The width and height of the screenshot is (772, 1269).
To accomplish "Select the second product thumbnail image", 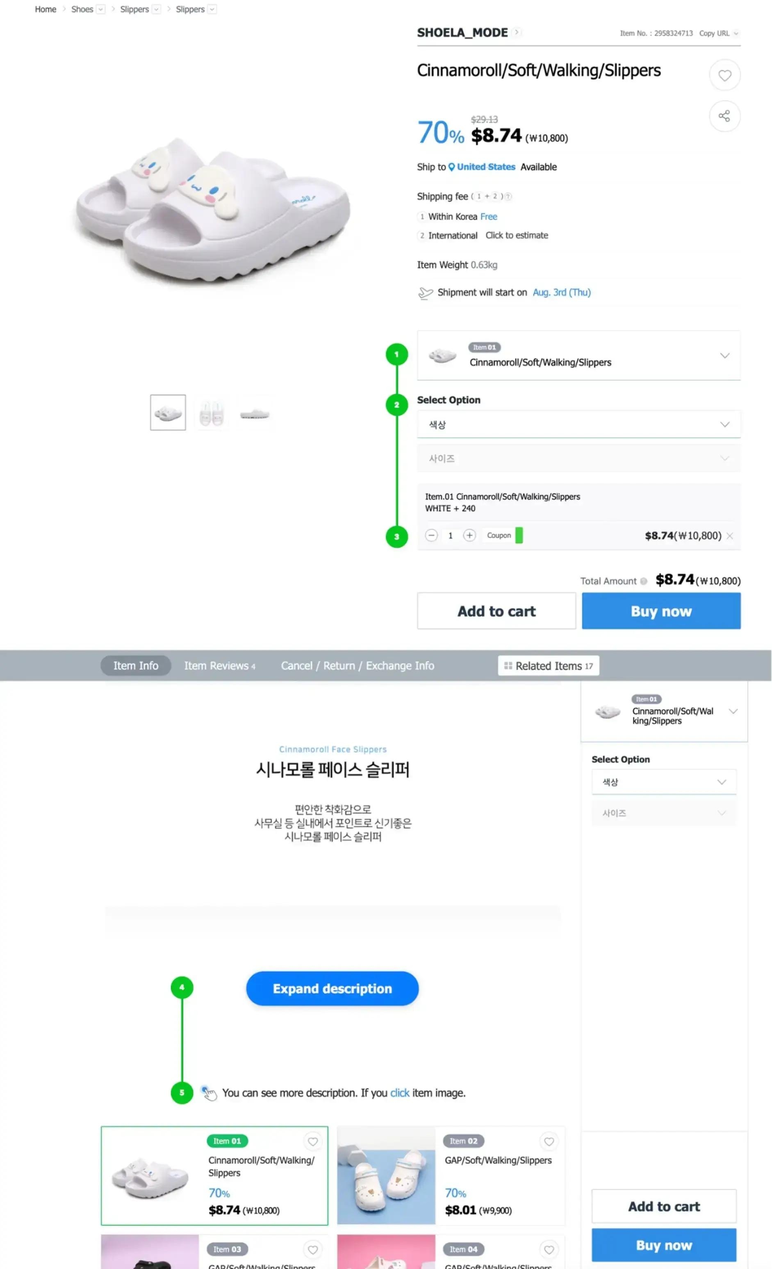I will 212,413.
